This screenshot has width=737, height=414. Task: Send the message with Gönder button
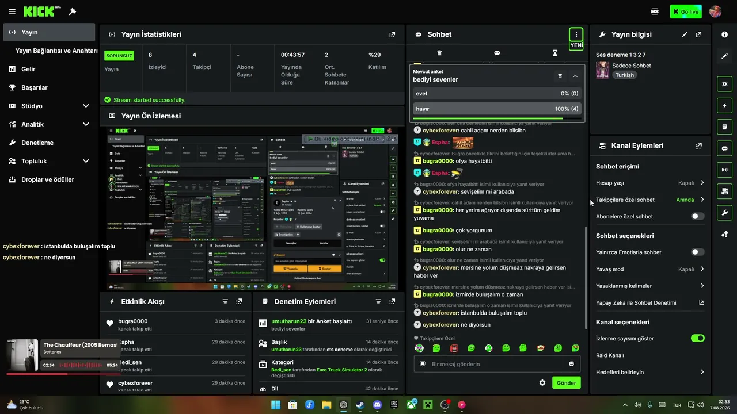[566, 383]
